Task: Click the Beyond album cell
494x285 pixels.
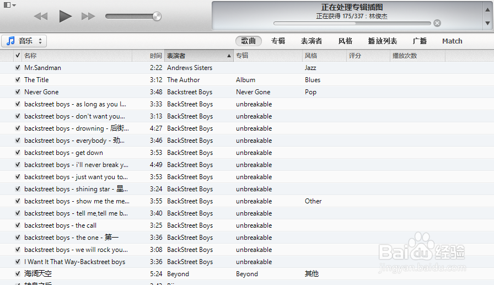Action: tap(247, 274)
